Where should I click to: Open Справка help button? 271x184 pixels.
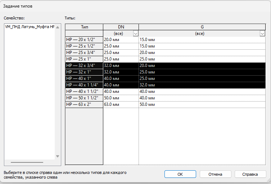pos(250,174)
